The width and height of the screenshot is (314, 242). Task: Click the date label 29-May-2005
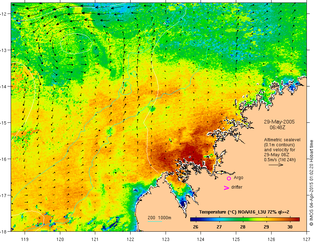(279, 122)
